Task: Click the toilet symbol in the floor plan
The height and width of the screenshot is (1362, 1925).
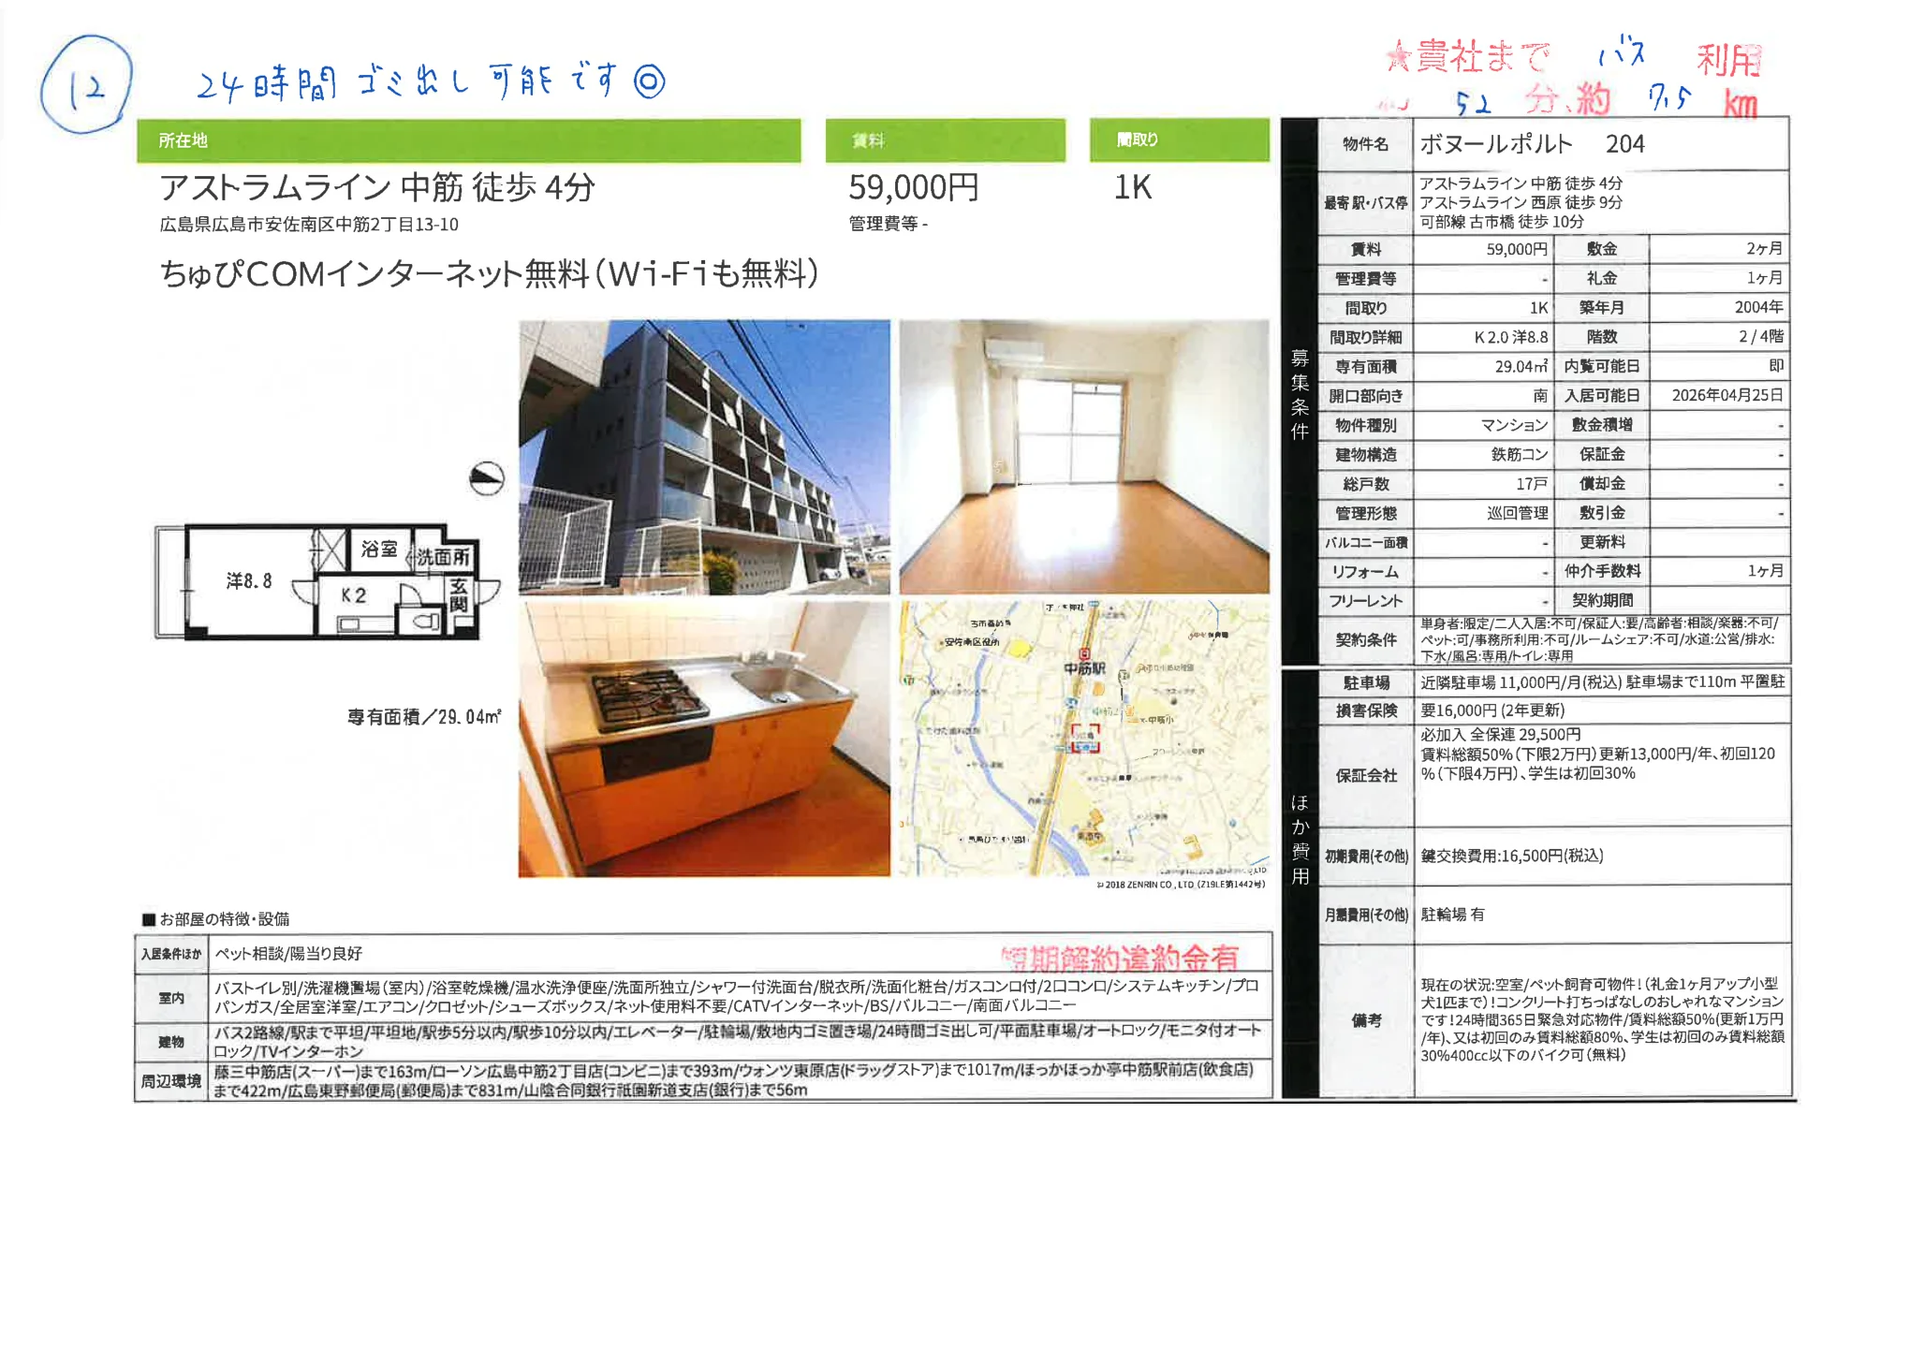Action: (x=425, y=622)
